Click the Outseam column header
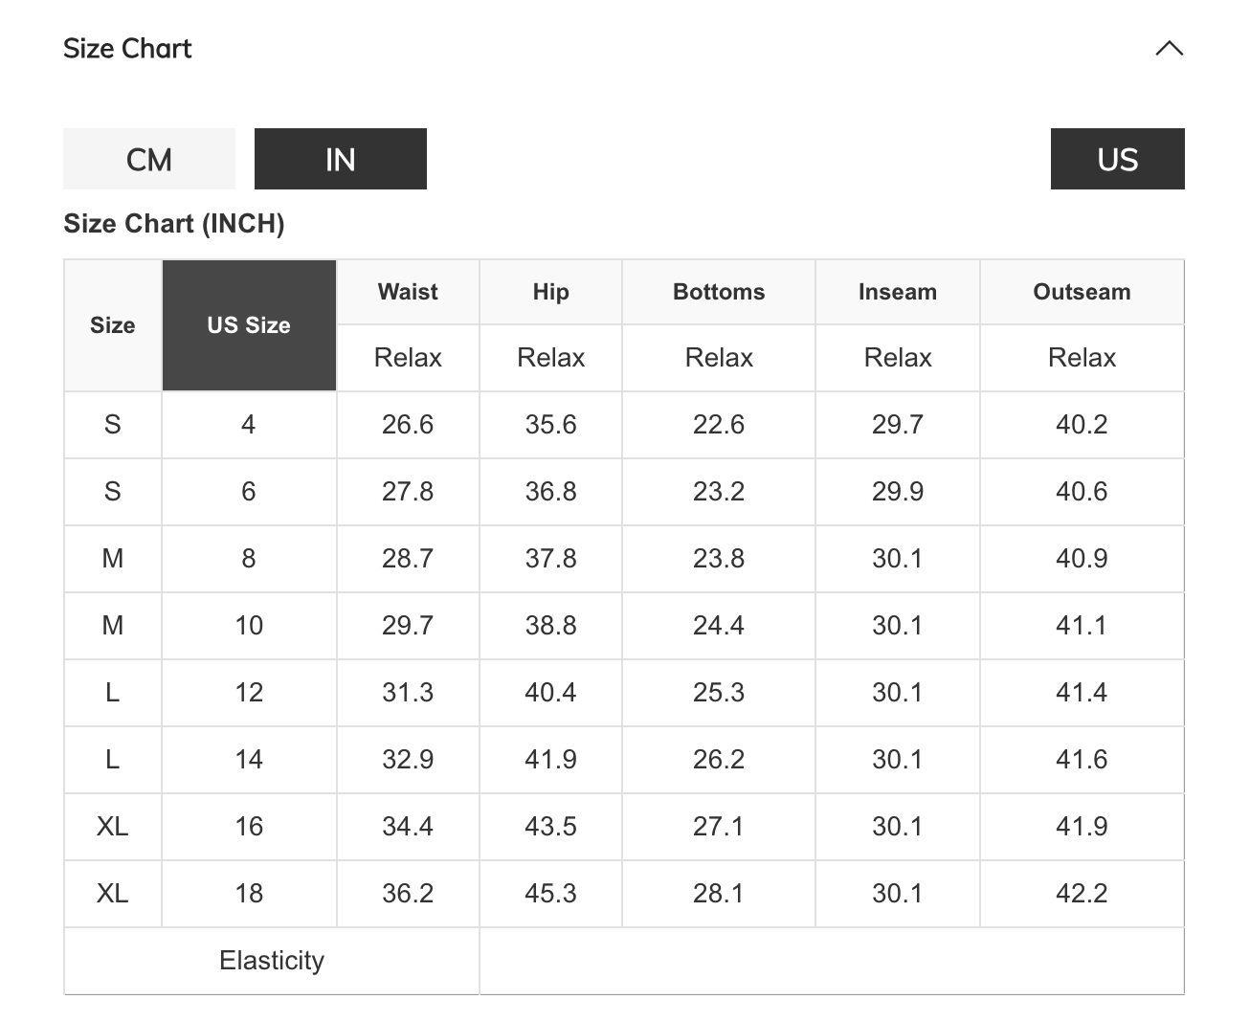Image resolution: width=1250 pixels, height=1022 pixels. pyautogui.click(x=1082, y=292)
